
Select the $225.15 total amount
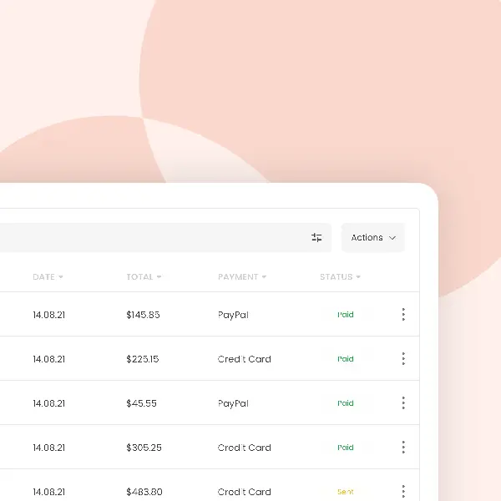click(x=143, y=359)
